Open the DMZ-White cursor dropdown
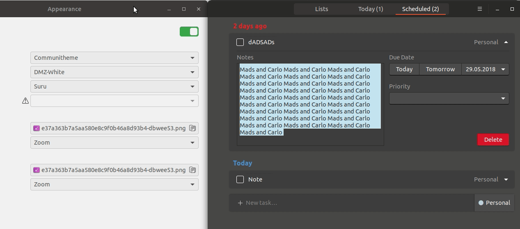 [x=115, y=72]
